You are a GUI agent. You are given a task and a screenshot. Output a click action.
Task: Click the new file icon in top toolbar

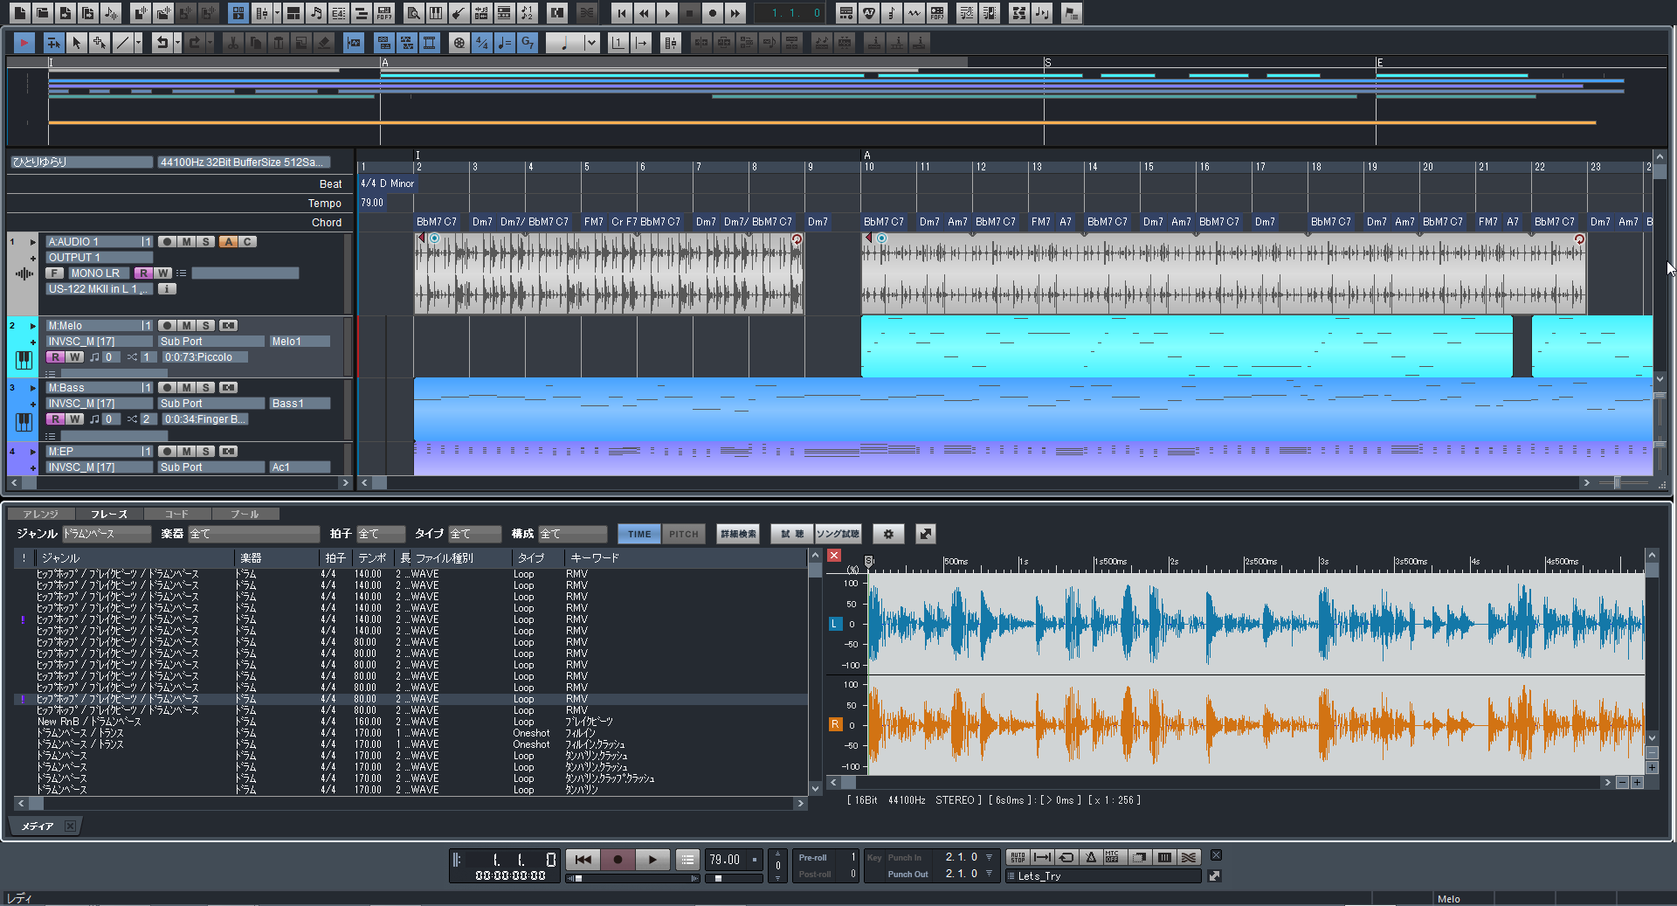(x=19, y=13)
